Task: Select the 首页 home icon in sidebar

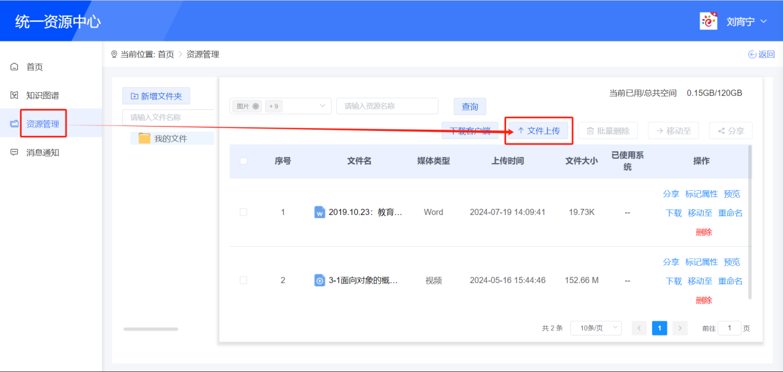Action: pyautogui.click(x=14, y=66)
